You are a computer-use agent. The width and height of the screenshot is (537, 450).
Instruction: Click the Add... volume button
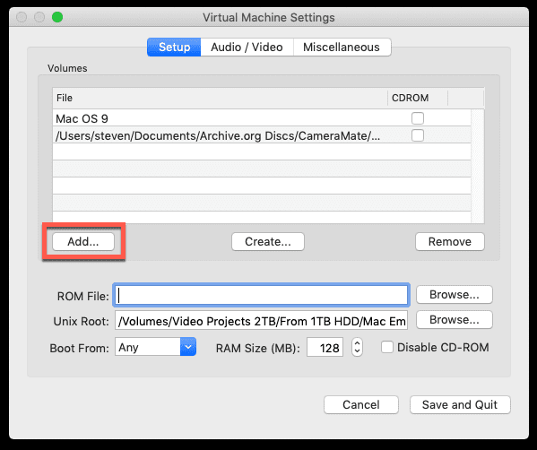tap(83, 242)
